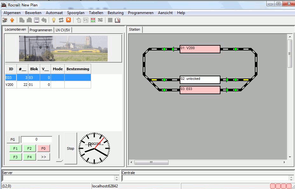Switch to the LN CV/SV tab
This screenshot has height=189, width=295.
coord(63,30)
